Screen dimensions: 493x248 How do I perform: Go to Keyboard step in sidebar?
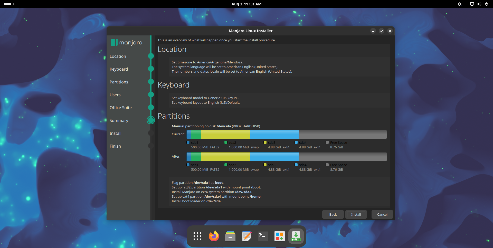point(119,69)
